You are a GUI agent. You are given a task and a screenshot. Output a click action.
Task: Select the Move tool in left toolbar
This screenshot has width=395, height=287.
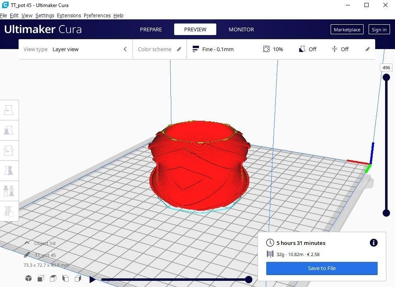(x=9, y=110)
